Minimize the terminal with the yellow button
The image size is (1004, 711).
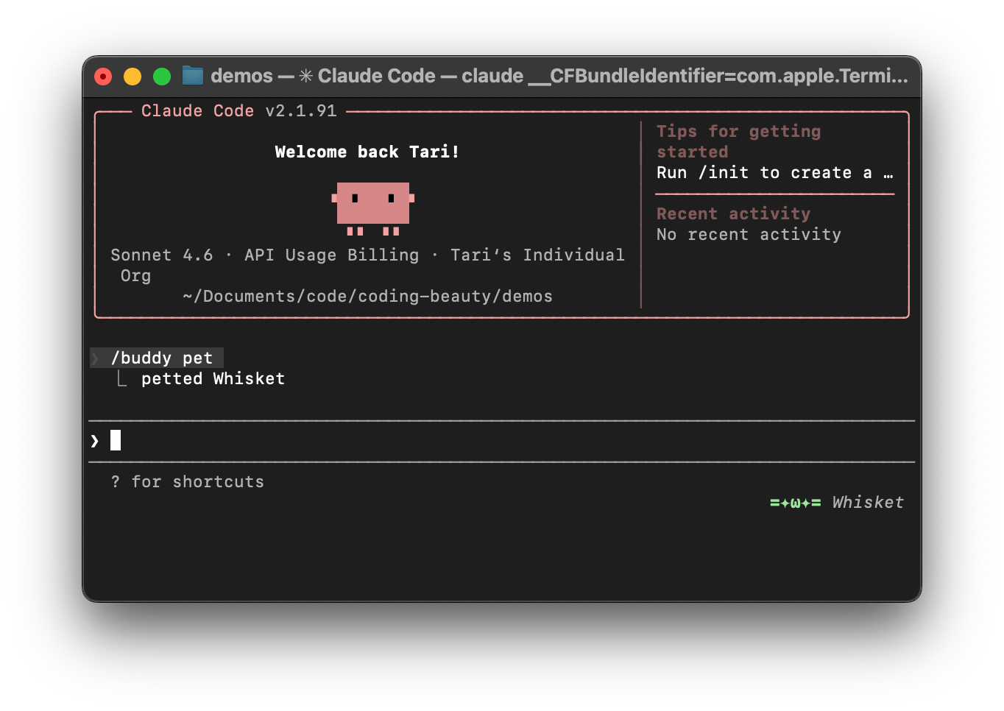click(x=132, y=77)
